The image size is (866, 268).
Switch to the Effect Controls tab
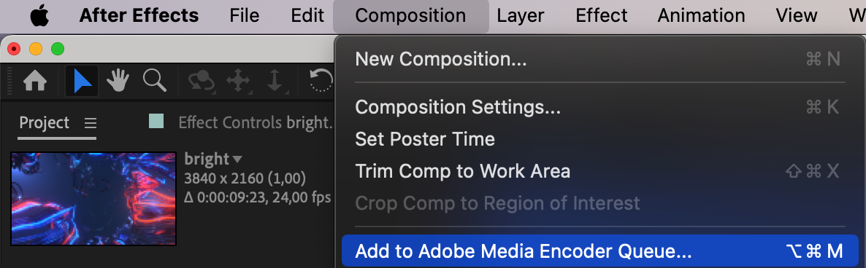pos(255,122)
